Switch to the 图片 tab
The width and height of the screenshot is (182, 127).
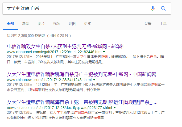tap(41, 24)
